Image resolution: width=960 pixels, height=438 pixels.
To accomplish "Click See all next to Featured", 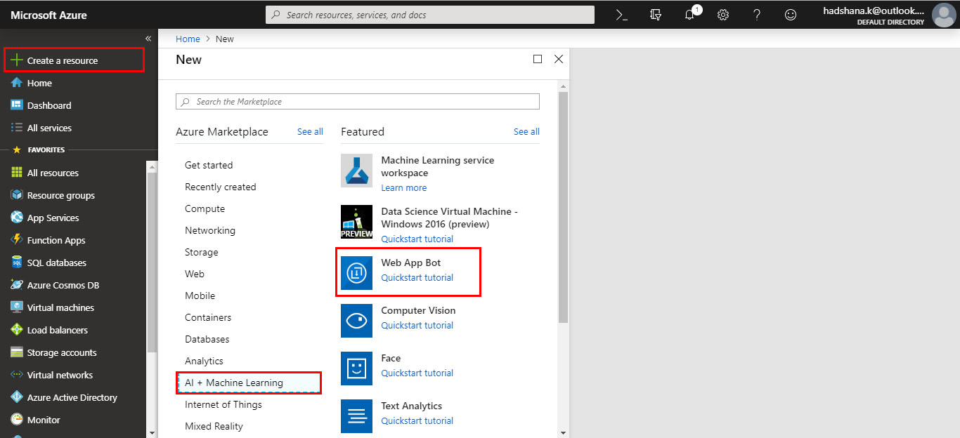I will click(x=526, y=131).
